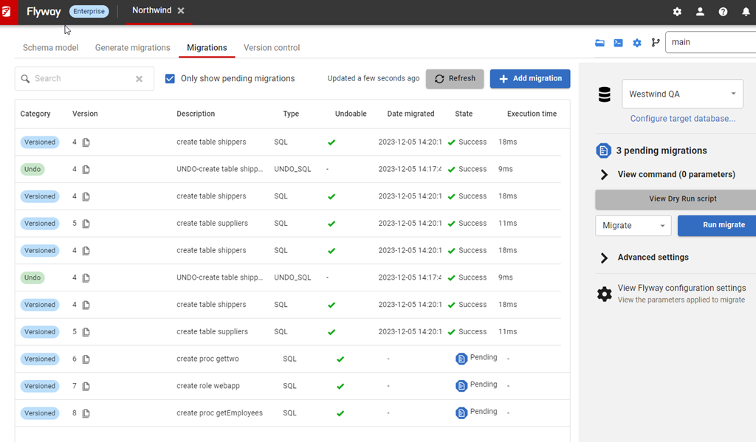Click copy icon beside version 8
Image resolution: width=756 pixels, height=442 pixels.
click(86, 414)
